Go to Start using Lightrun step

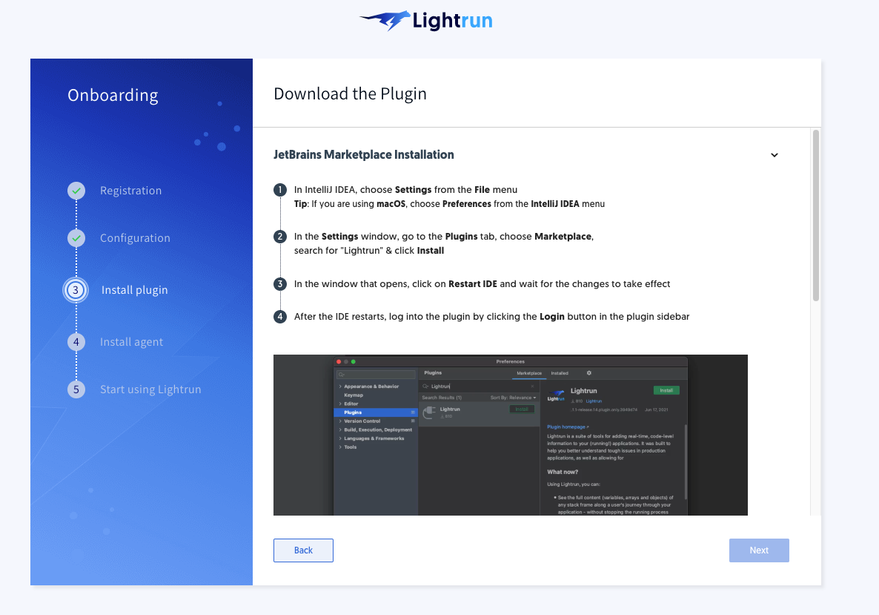tap(150, 389)
